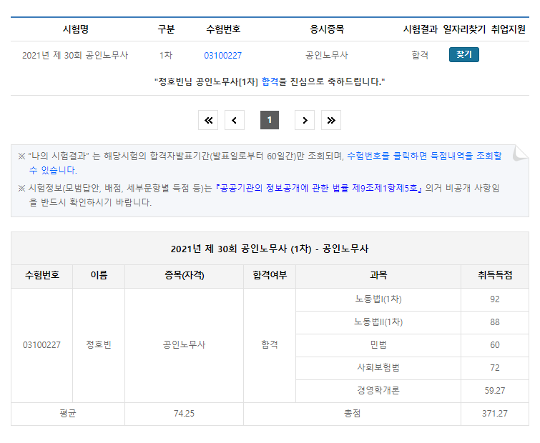
Task: Select the 사회보험법 subject cell
Action: pos(378,368)
